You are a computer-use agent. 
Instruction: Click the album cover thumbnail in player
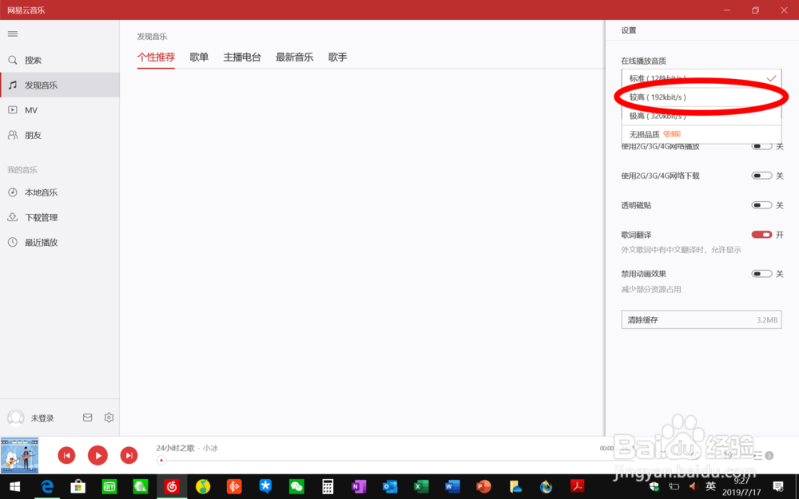[19, 455]
